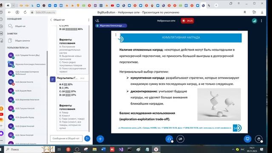
Task: Click the Пользователи (39) heading
Action: 18,48
